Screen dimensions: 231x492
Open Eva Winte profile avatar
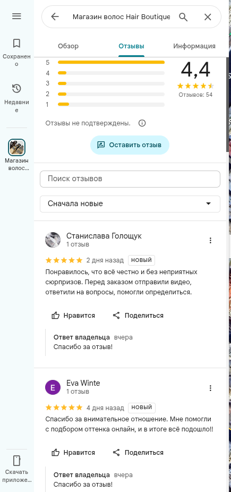coord(53,387)
